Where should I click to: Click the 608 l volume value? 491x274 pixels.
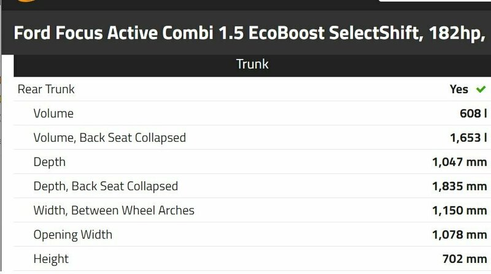[468, 113]
